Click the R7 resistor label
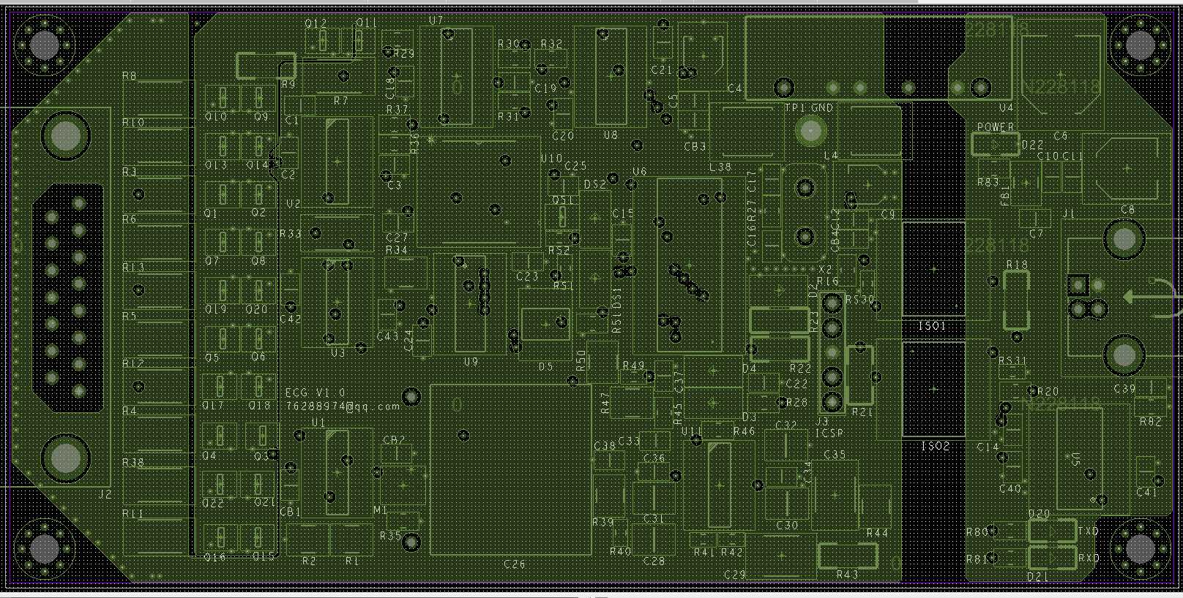The height and width of the screenshot is (598, 1183). [x=340, y=101]
